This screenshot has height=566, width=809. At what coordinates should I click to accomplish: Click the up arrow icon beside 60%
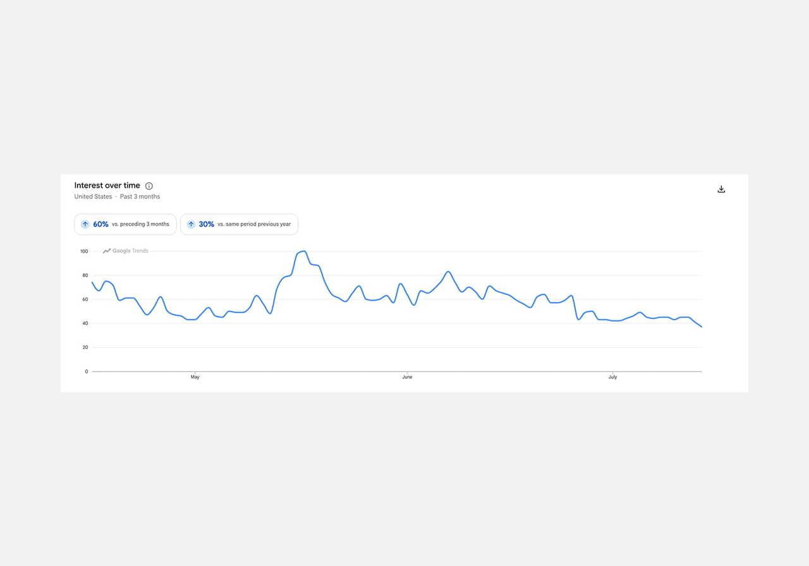[85, 224]
